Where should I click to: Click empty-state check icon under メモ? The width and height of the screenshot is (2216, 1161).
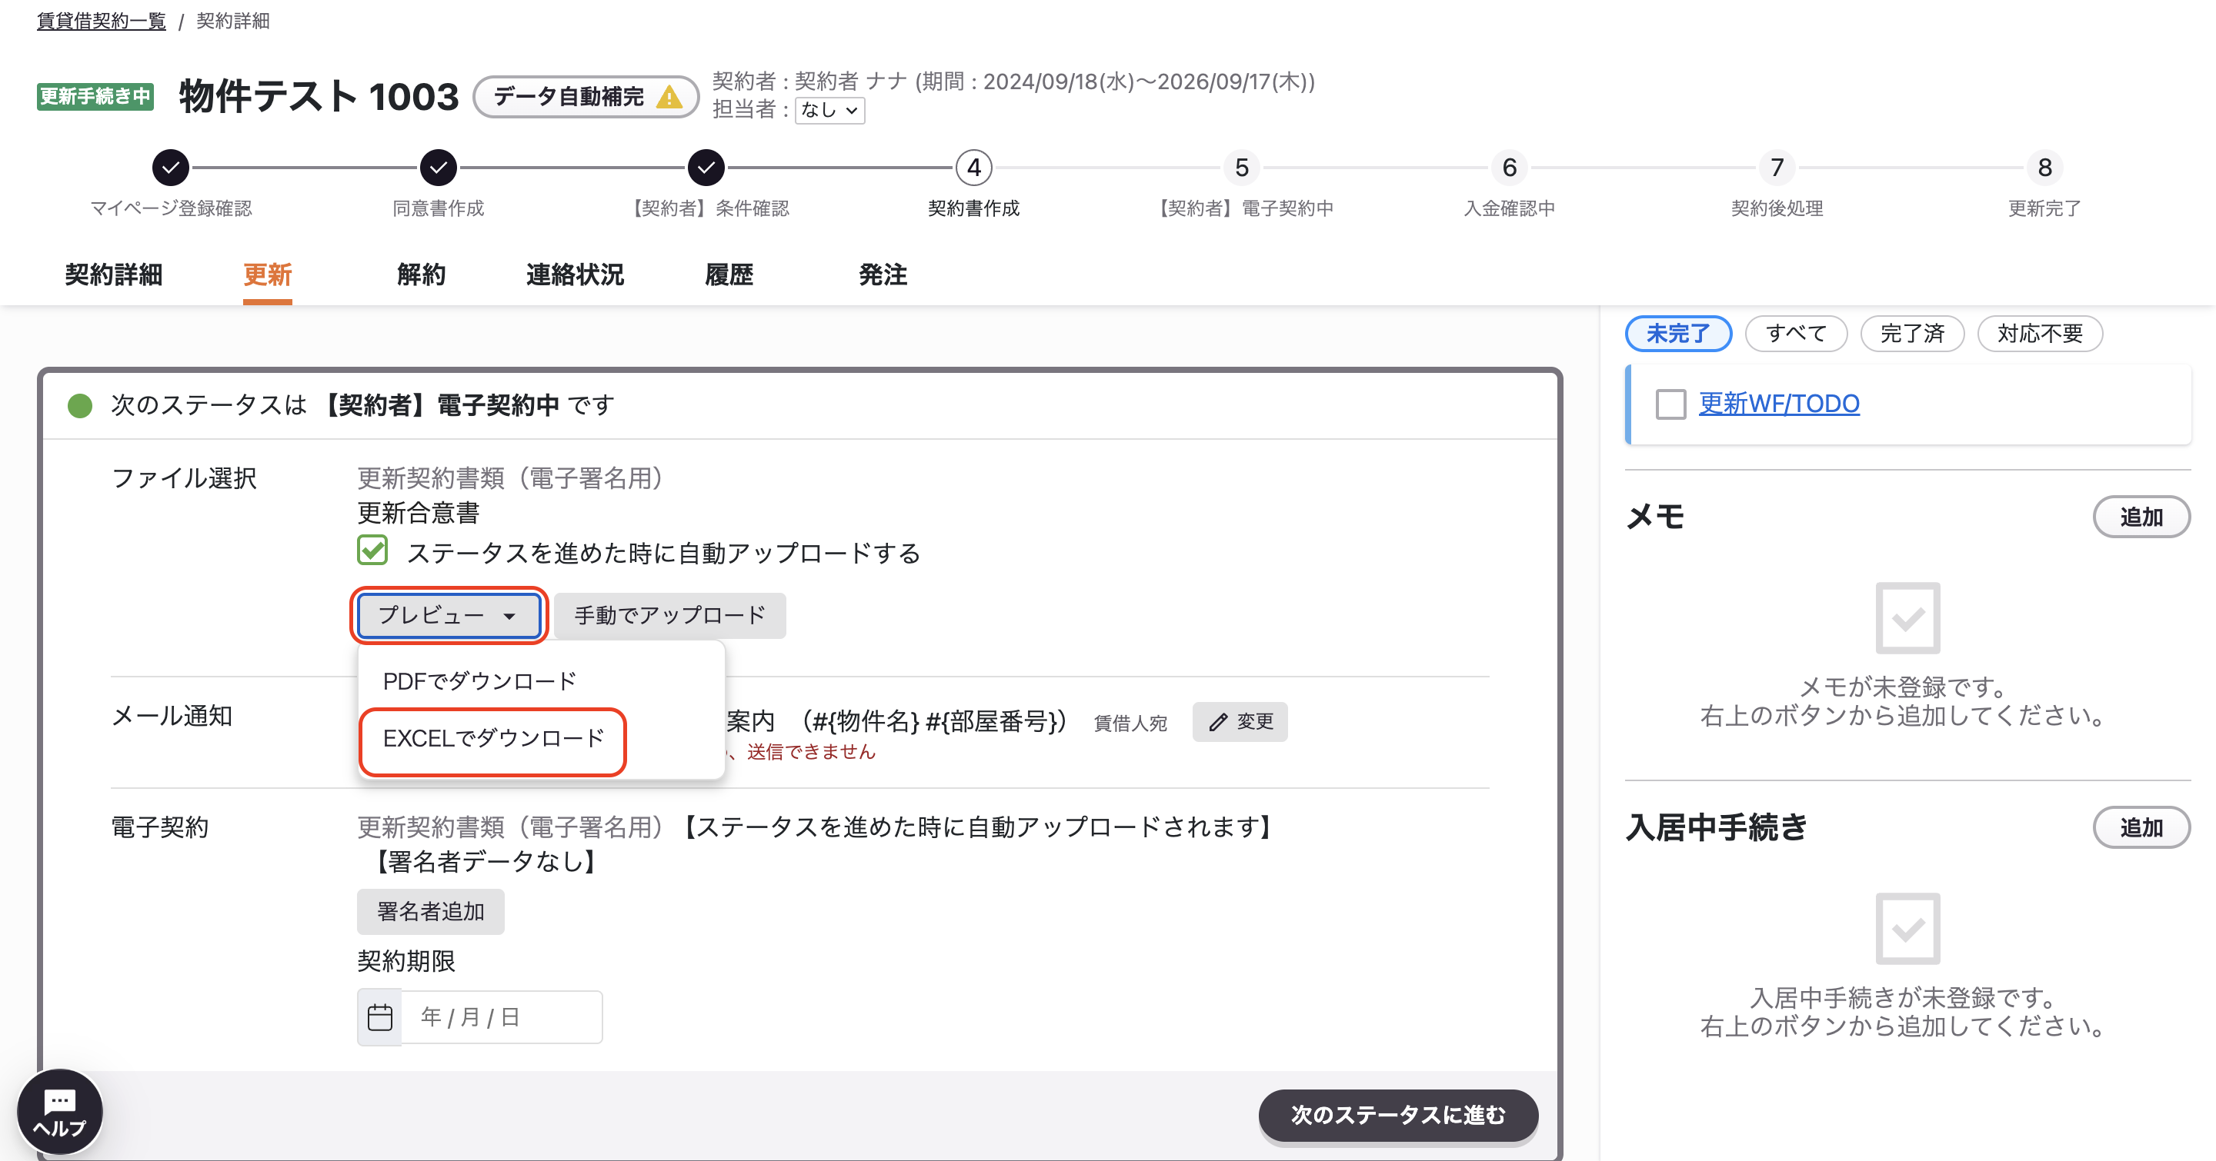1907,618
